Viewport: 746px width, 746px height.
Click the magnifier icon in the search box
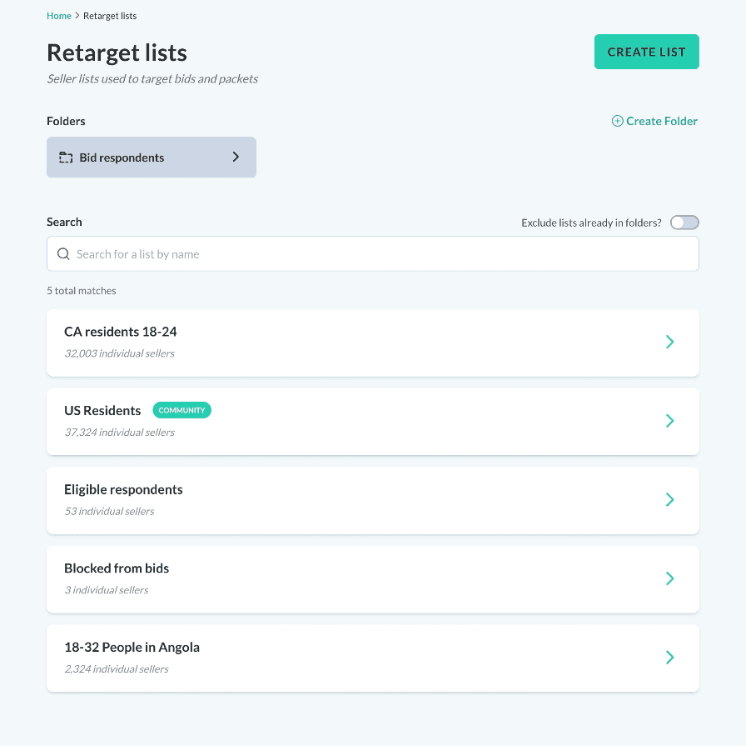tap(63, 254)
